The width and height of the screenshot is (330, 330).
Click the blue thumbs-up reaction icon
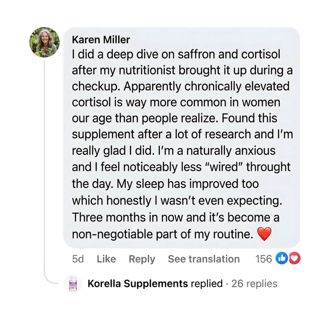(x=281, y=258)
